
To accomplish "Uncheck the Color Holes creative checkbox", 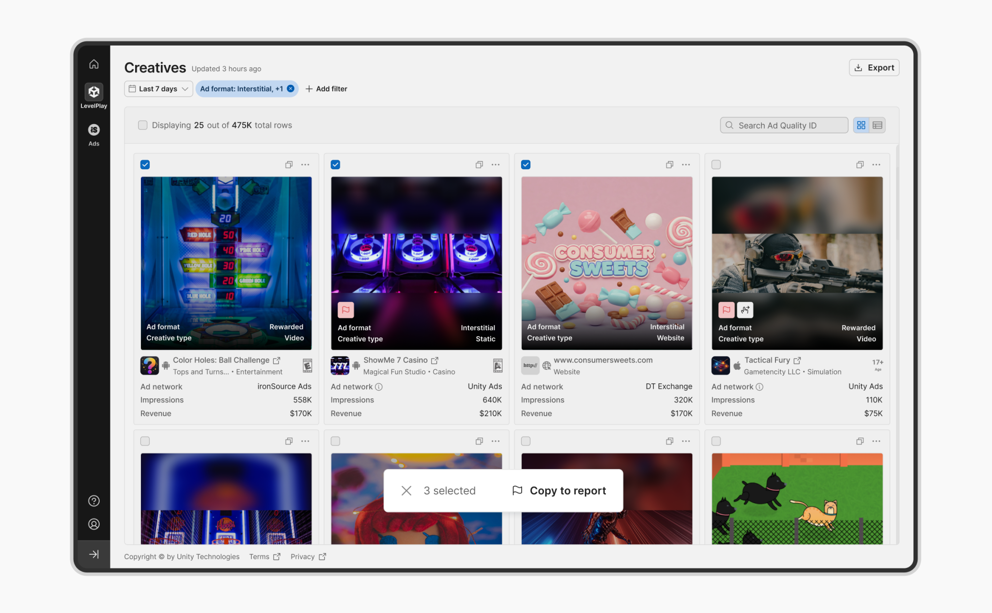I will (x=145, y=165).
